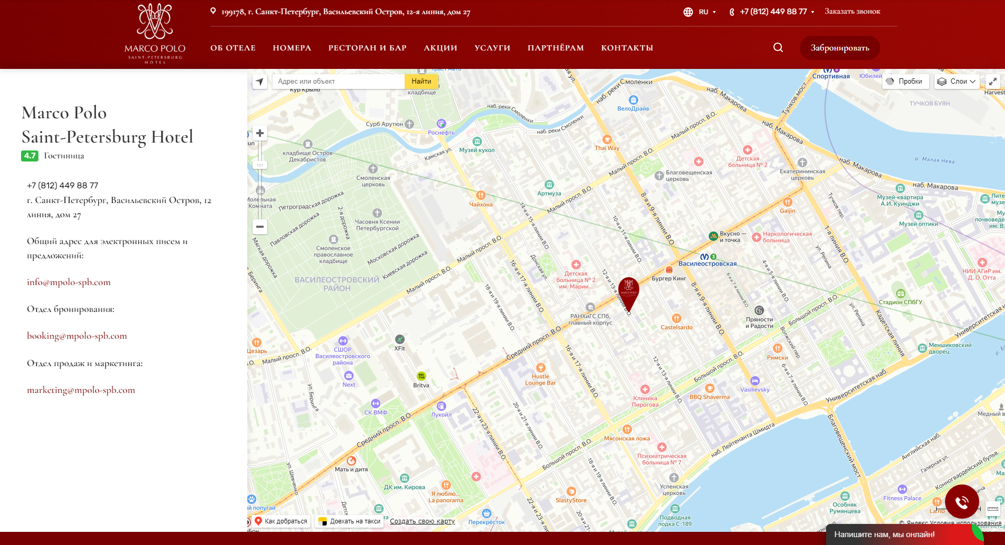Click the Мясонская ложа restaurant icon
The height and width of the screenshot is (545, 1005).
pos(627,429)
